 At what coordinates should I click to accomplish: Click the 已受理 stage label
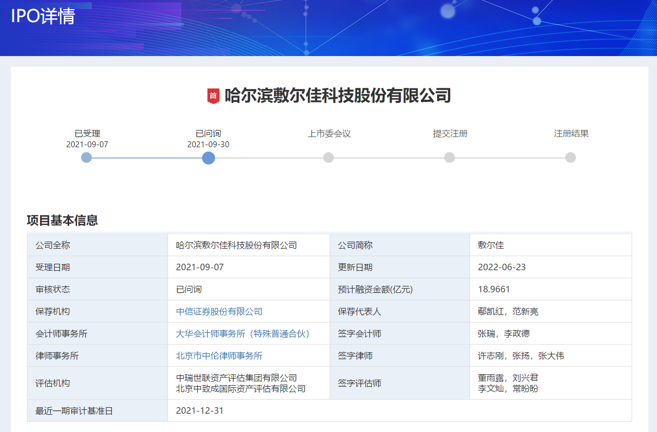[x=88, y=134]
